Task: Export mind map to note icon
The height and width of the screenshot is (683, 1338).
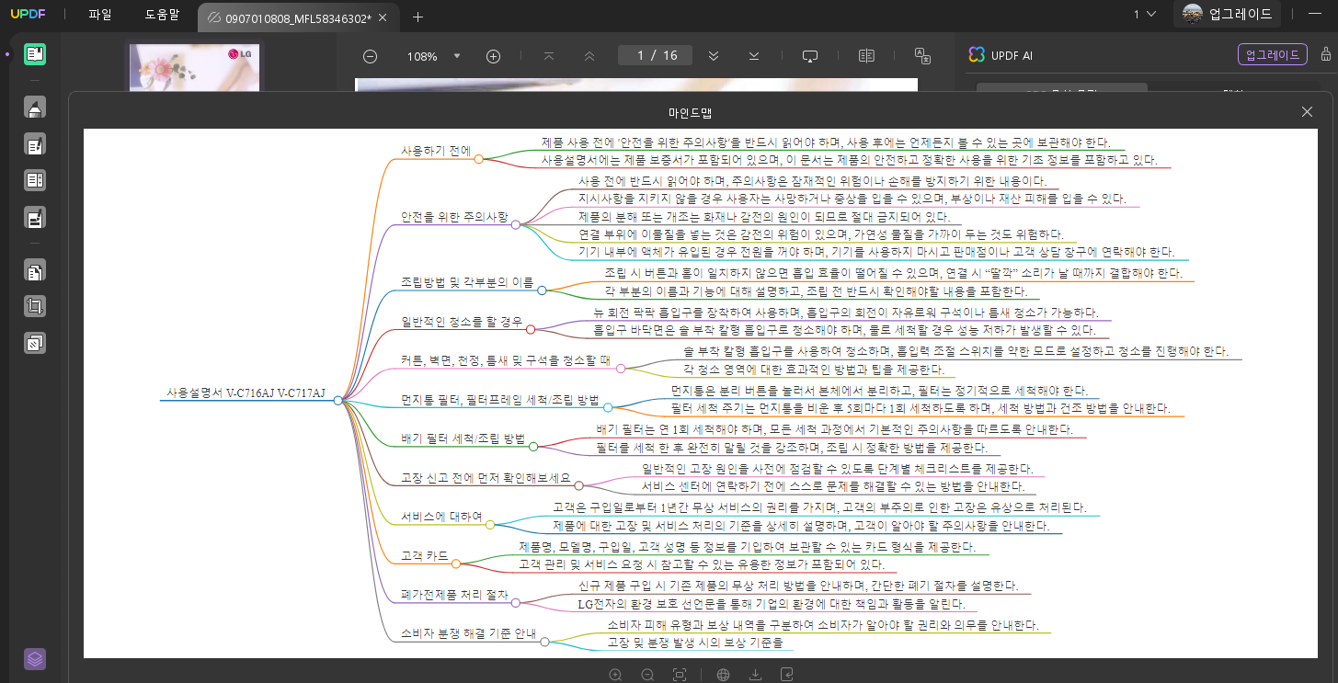Action: point(787,675)
